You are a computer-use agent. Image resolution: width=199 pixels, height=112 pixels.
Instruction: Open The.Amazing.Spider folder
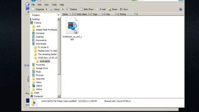point(48,54)
